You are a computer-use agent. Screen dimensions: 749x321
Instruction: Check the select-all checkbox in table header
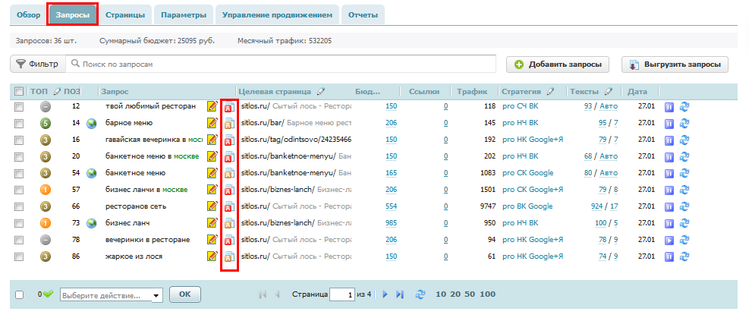(x=19, y=92)
